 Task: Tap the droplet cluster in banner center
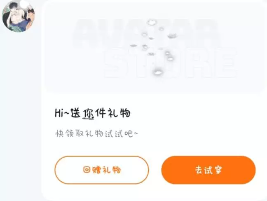click(x=157, y=47)
